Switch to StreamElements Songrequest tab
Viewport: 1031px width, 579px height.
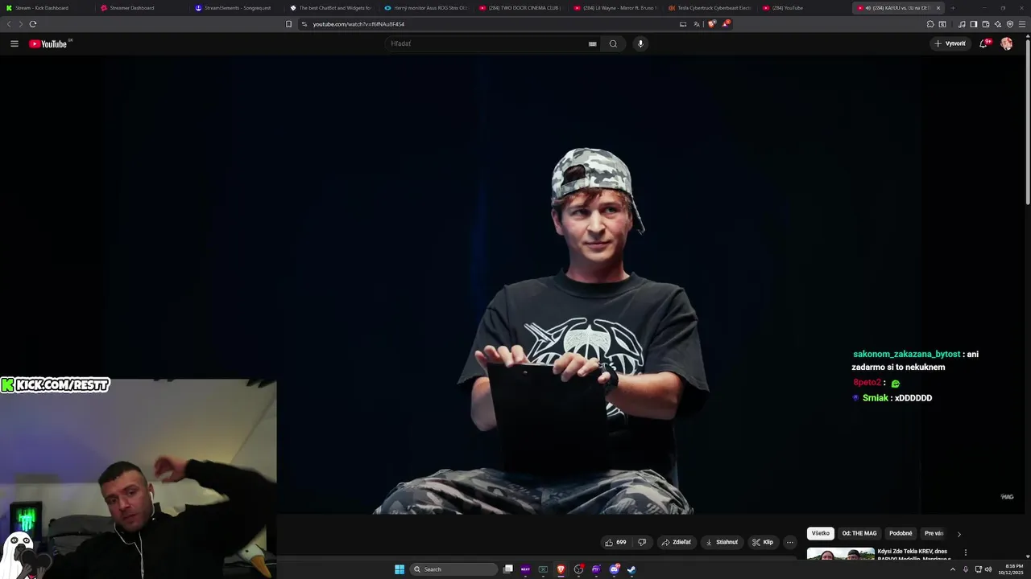pyautogui.click(x=236, y=8)
